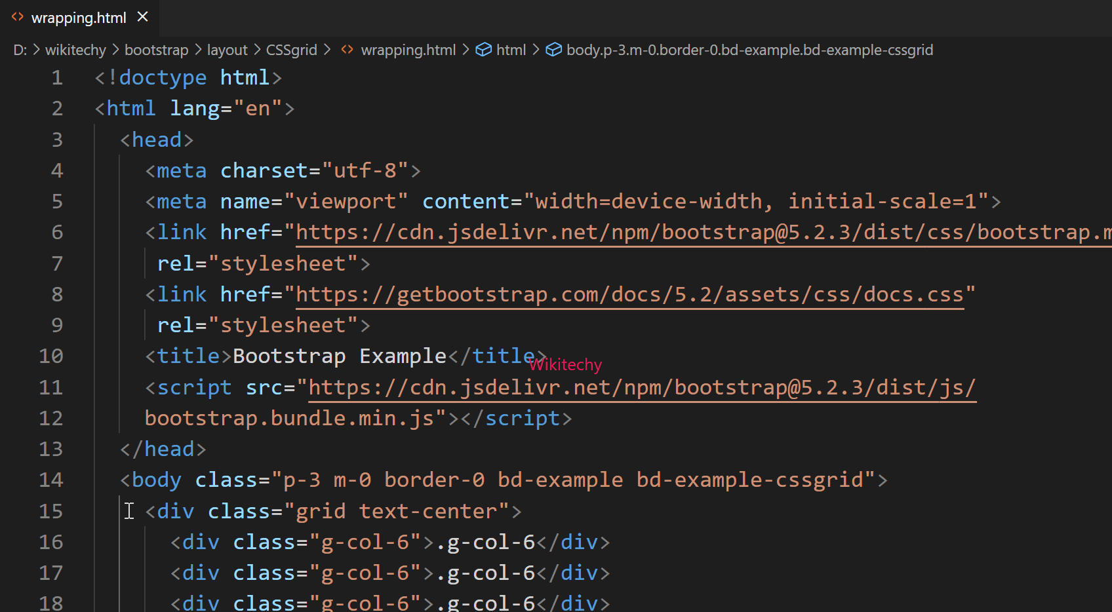Click the 'wikitechy' breadcrumb item

pos(75,50)
